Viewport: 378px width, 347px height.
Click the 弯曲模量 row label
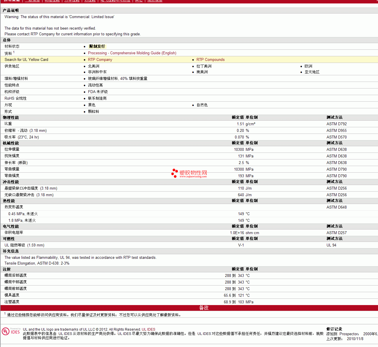[x=12, y=169]
